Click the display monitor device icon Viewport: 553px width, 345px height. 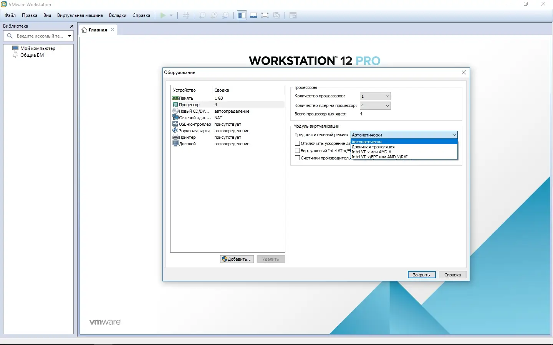[176, 144]
